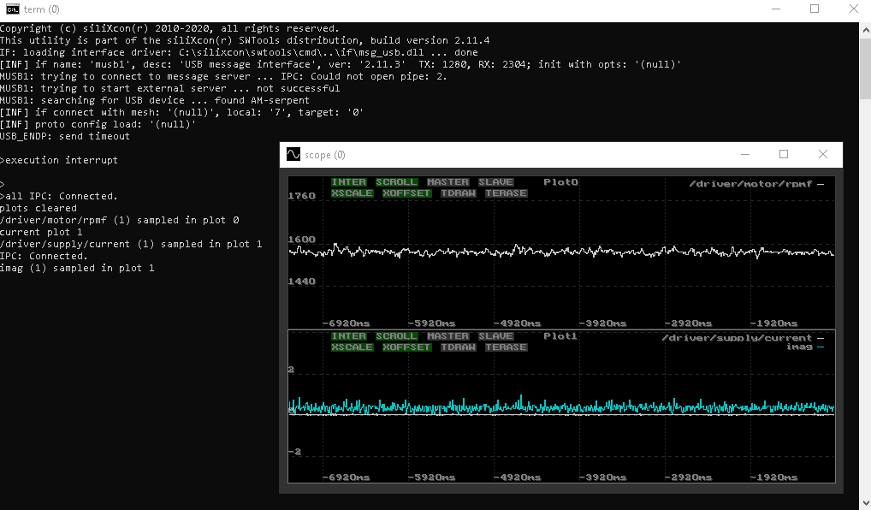Click the term window console icon
The height and width of the screenshot is (510, 871).
click(12, 9)
